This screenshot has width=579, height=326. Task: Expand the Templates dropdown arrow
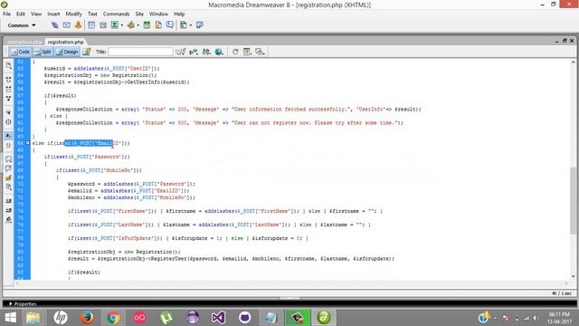pyautogui.click(x=191, y=25)
